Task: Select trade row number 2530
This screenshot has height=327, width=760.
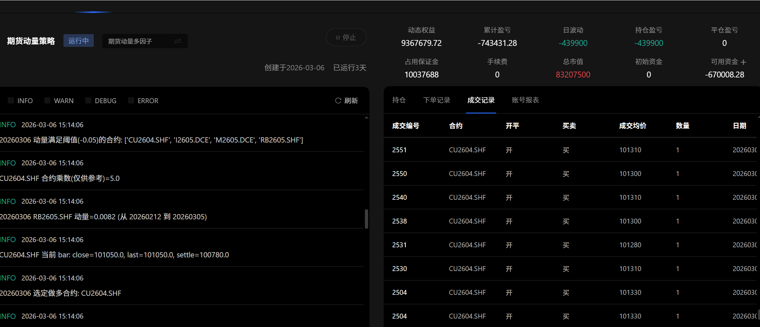Action: (570, 269)
